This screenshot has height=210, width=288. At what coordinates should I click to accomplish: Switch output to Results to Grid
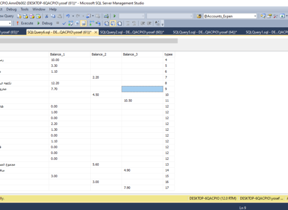coord(113,23)
